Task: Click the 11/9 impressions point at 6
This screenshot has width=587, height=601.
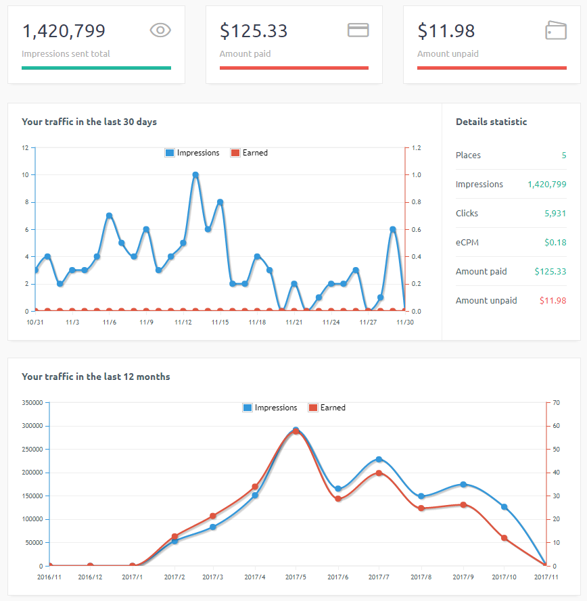Action: coord(146,229)
